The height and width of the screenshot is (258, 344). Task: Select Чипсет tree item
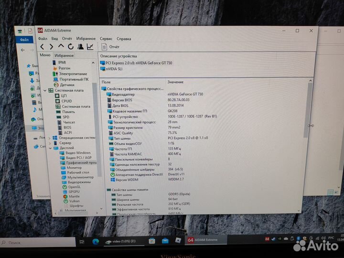tap(66, 122)
